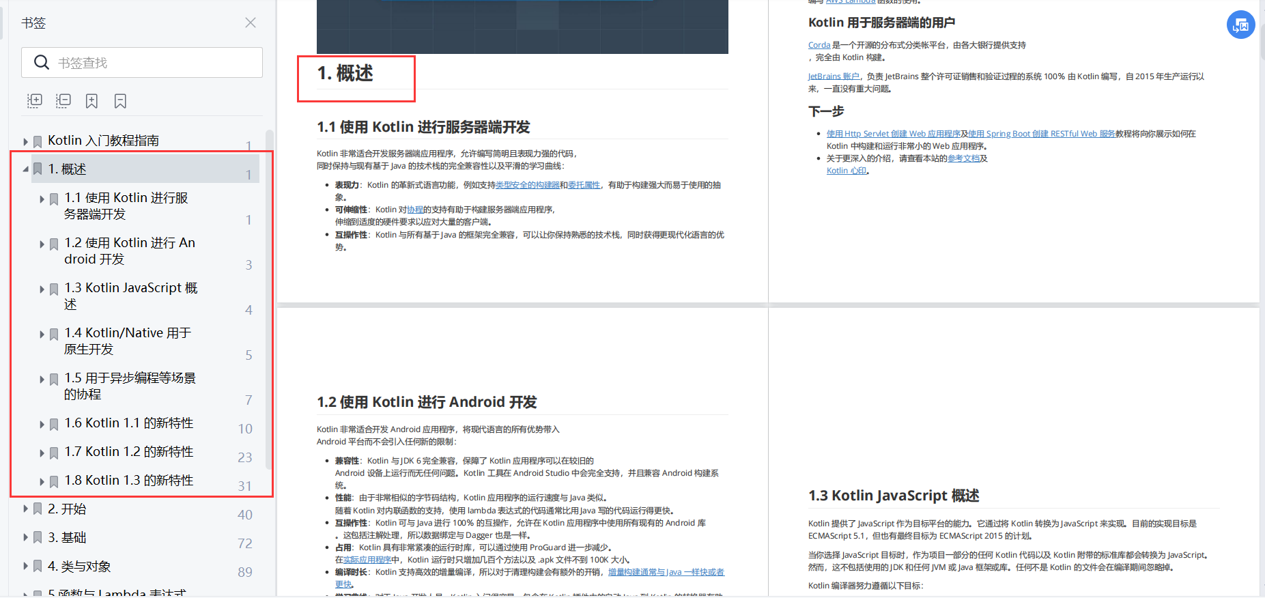1265x598 pixels.
Task: Click the blue floating translate button
Action: point(1240,25)
